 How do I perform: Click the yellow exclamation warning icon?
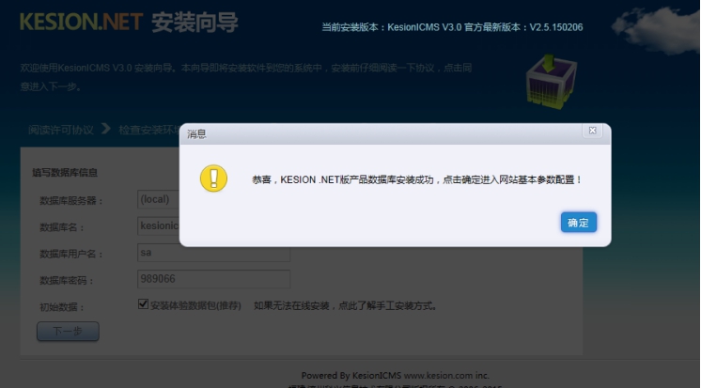pyautogui.click(x=213, y=178)
